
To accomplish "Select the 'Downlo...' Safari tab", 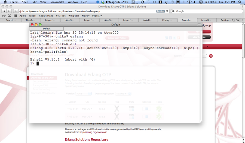I will [187, 20].
